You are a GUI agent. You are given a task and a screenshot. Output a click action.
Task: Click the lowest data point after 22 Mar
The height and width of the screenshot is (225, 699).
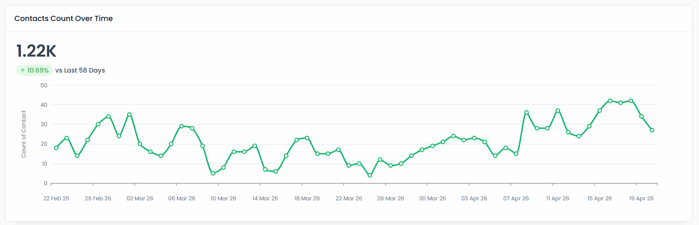[370, 175]
